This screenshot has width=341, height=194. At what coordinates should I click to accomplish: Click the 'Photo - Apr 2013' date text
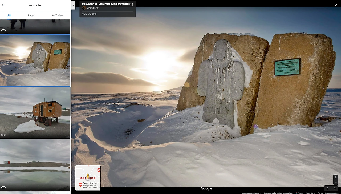[89, 14]
